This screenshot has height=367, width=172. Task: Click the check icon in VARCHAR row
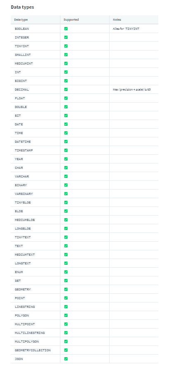(66, 176)
